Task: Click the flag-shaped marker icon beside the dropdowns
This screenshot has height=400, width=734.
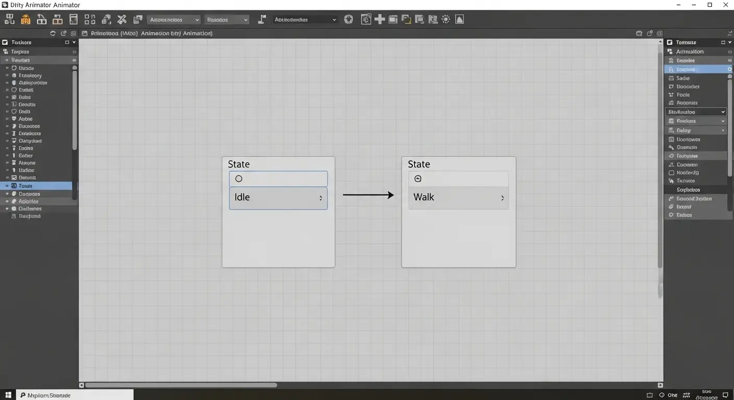Action: tap(261, 19)
